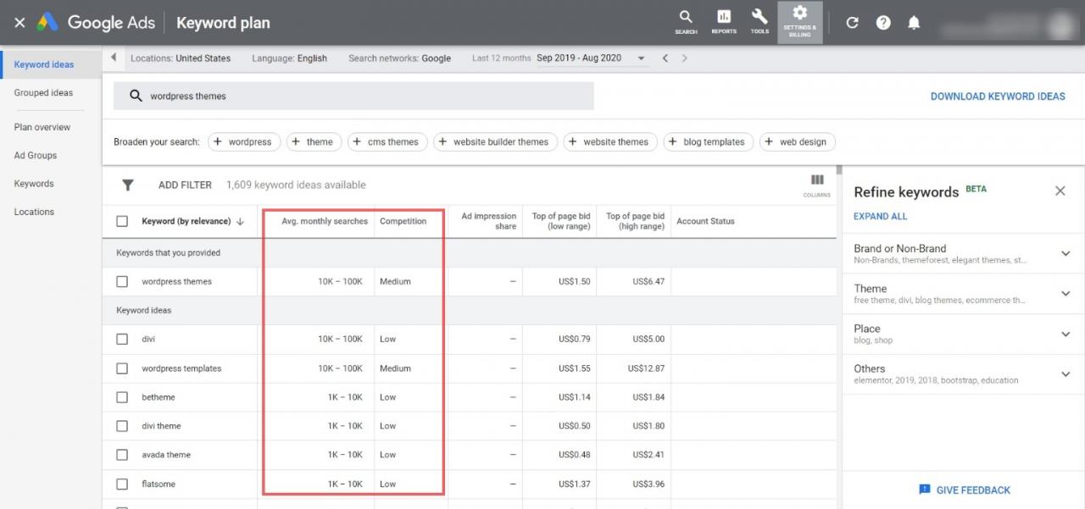Click the Account Status column header
This screenshot has width=1085, height=509.
[x=705, y=221]
